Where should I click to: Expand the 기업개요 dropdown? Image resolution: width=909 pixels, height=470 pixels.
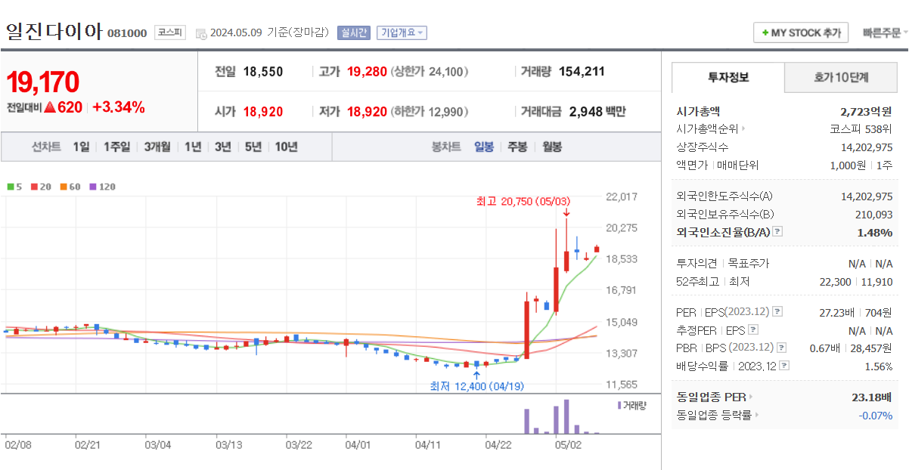click(x=402, y=32)
